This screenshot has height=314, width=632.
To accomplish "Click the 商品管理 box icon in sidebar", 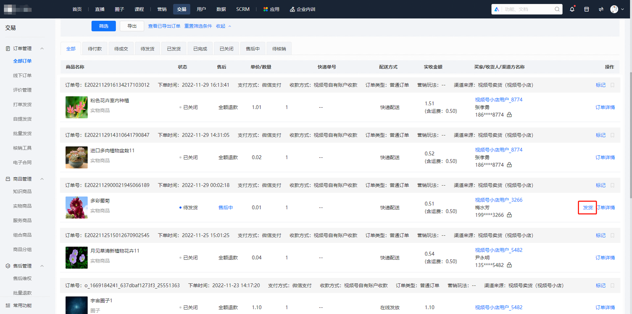I will click(x=8, y=179).
